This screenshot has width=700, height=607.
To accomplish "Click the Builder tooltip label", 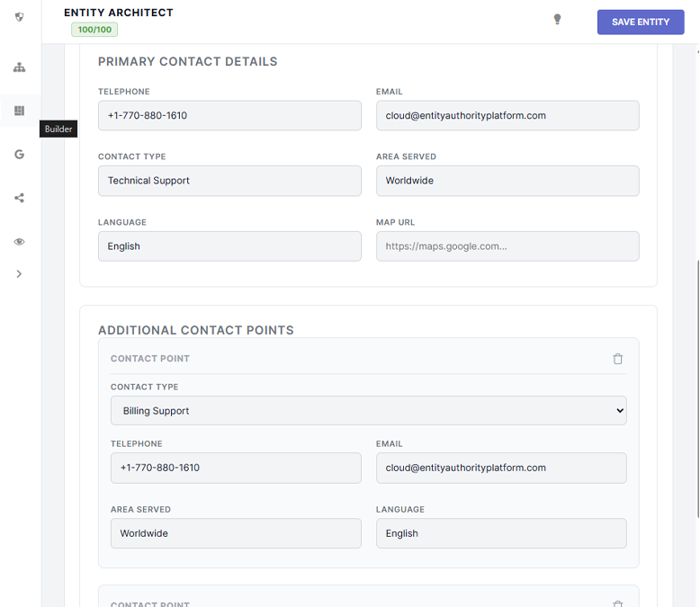I will 58,129.
